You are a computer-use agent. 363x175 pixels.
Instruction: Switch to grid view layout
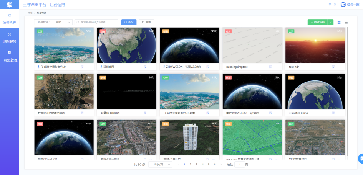[x=339, y=22]
